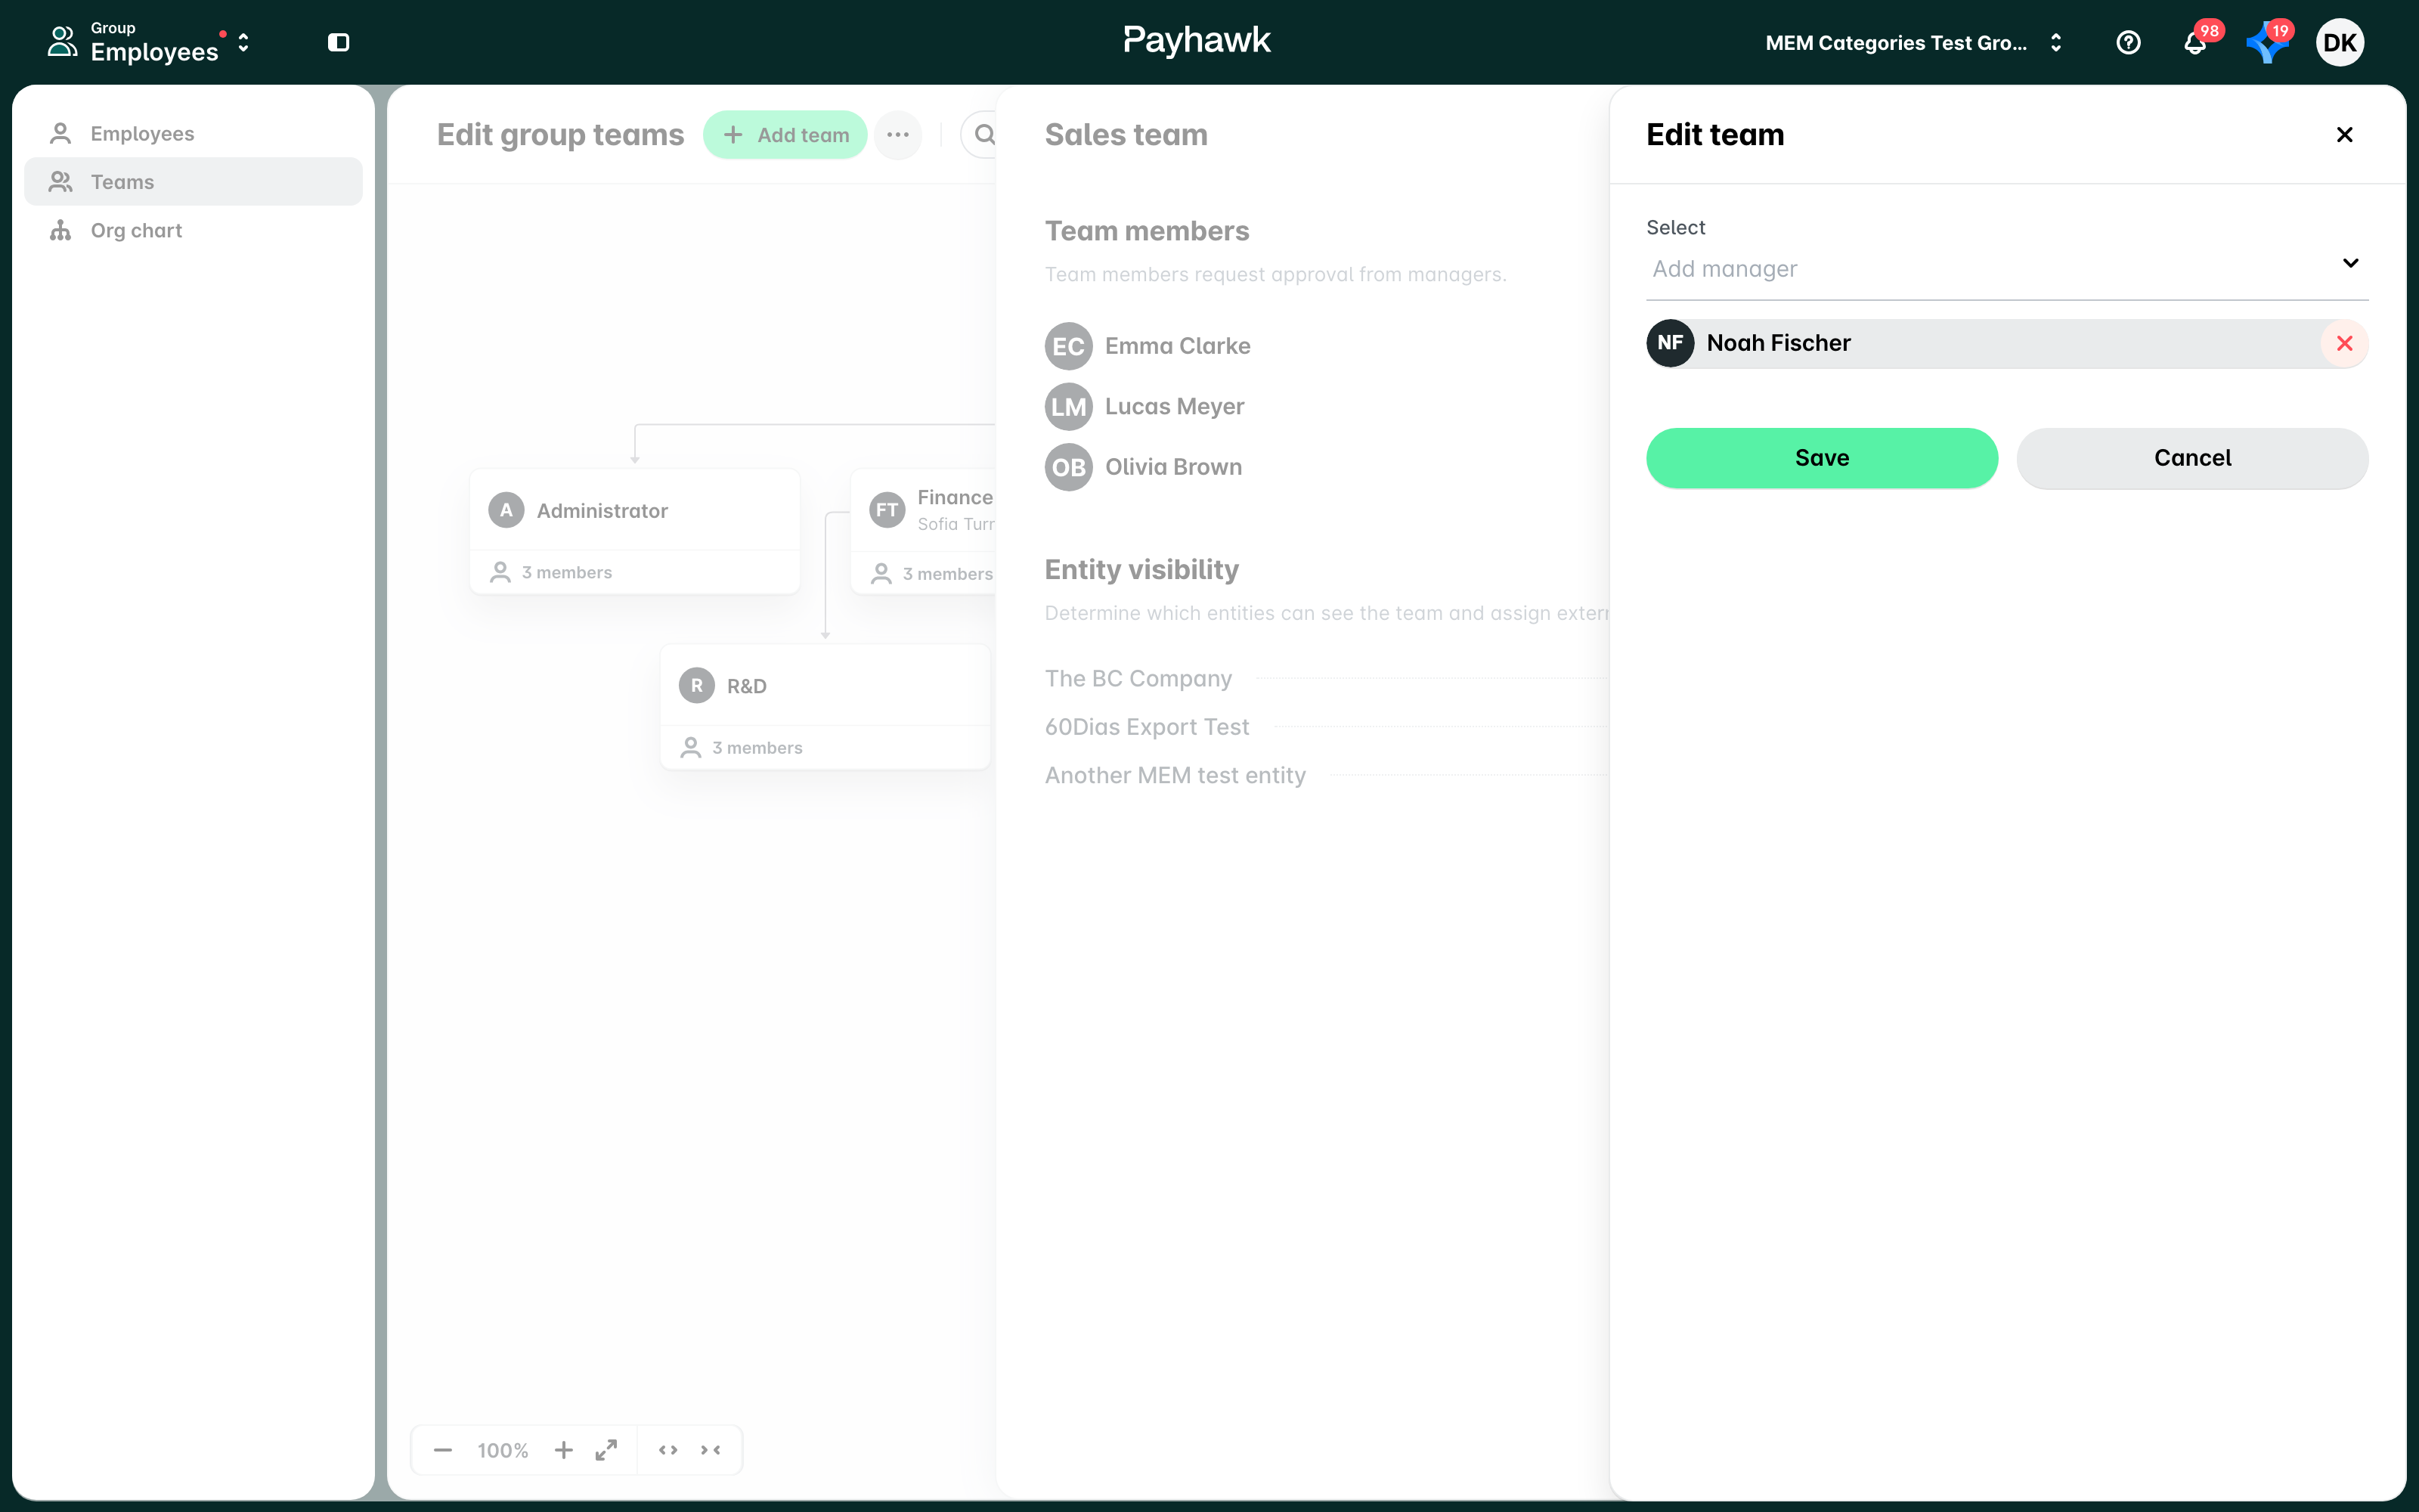
Task: Click team member Lucas Meyer
Action: point(1145,406)
